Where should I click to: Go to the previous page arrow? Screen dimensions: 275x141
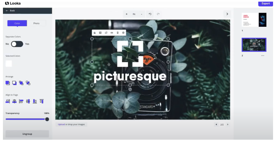pyautogui.click(x=216, y=125)
